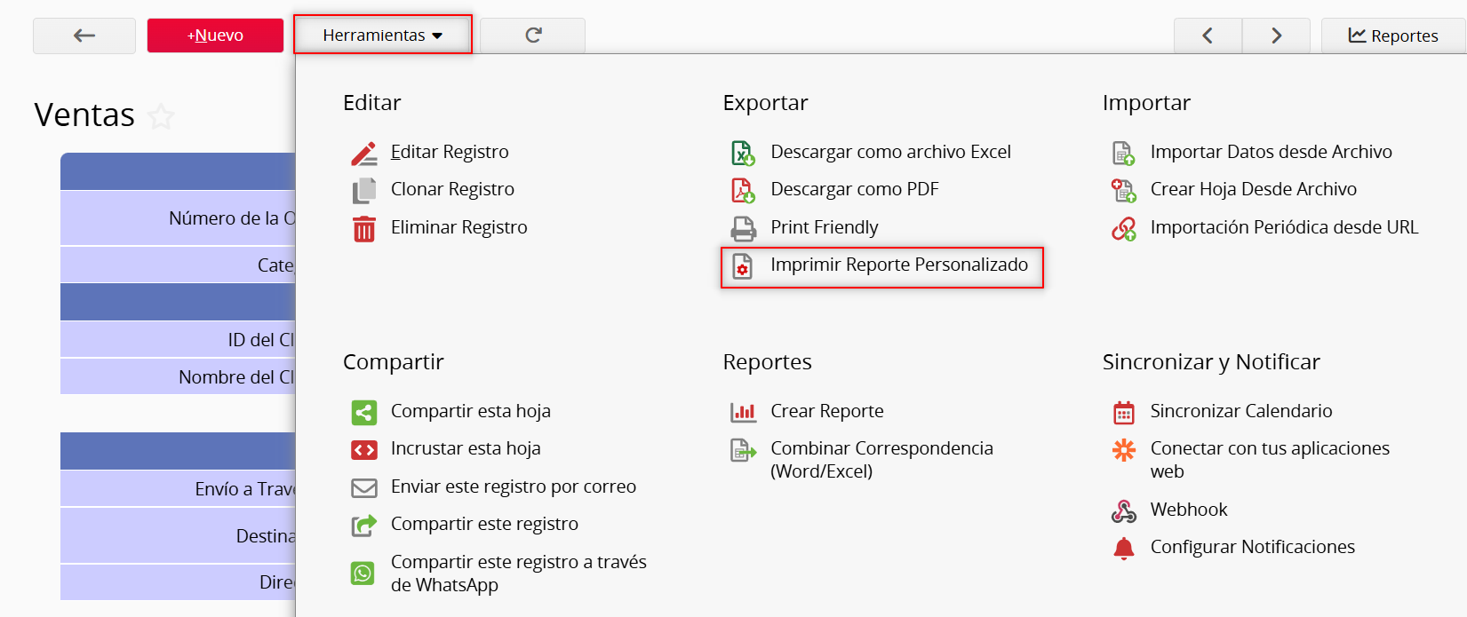Click the back arrow button
This screenshot has width=1467, height=617.
pos(84,36)
